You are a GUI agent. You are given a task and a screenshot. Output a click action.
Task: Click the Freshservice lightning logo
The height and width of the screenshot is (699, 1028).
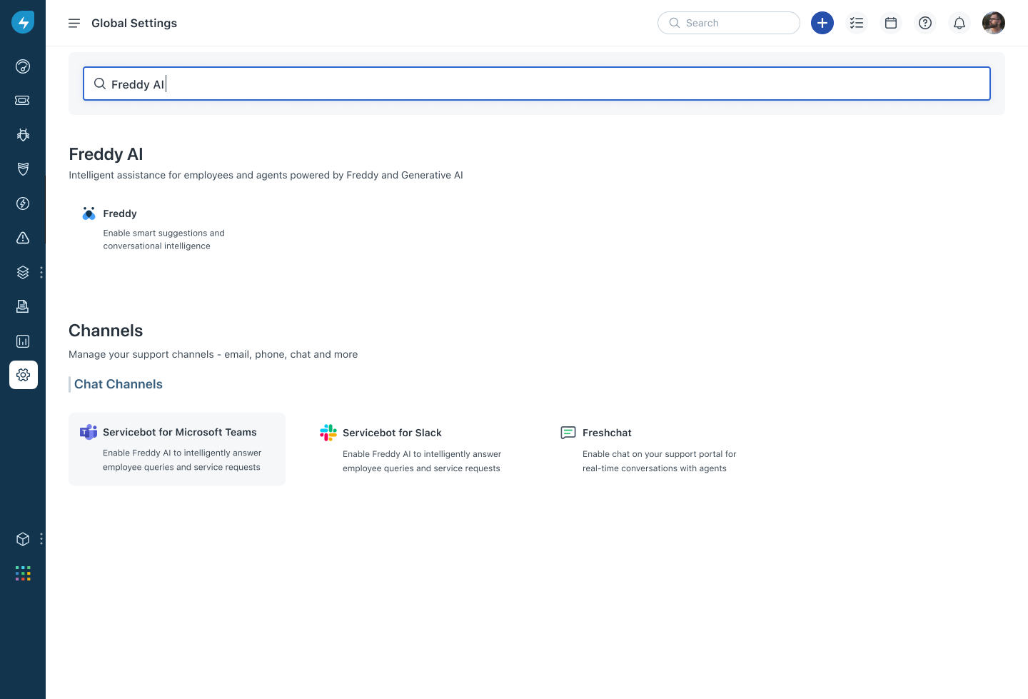pos(23,22)
